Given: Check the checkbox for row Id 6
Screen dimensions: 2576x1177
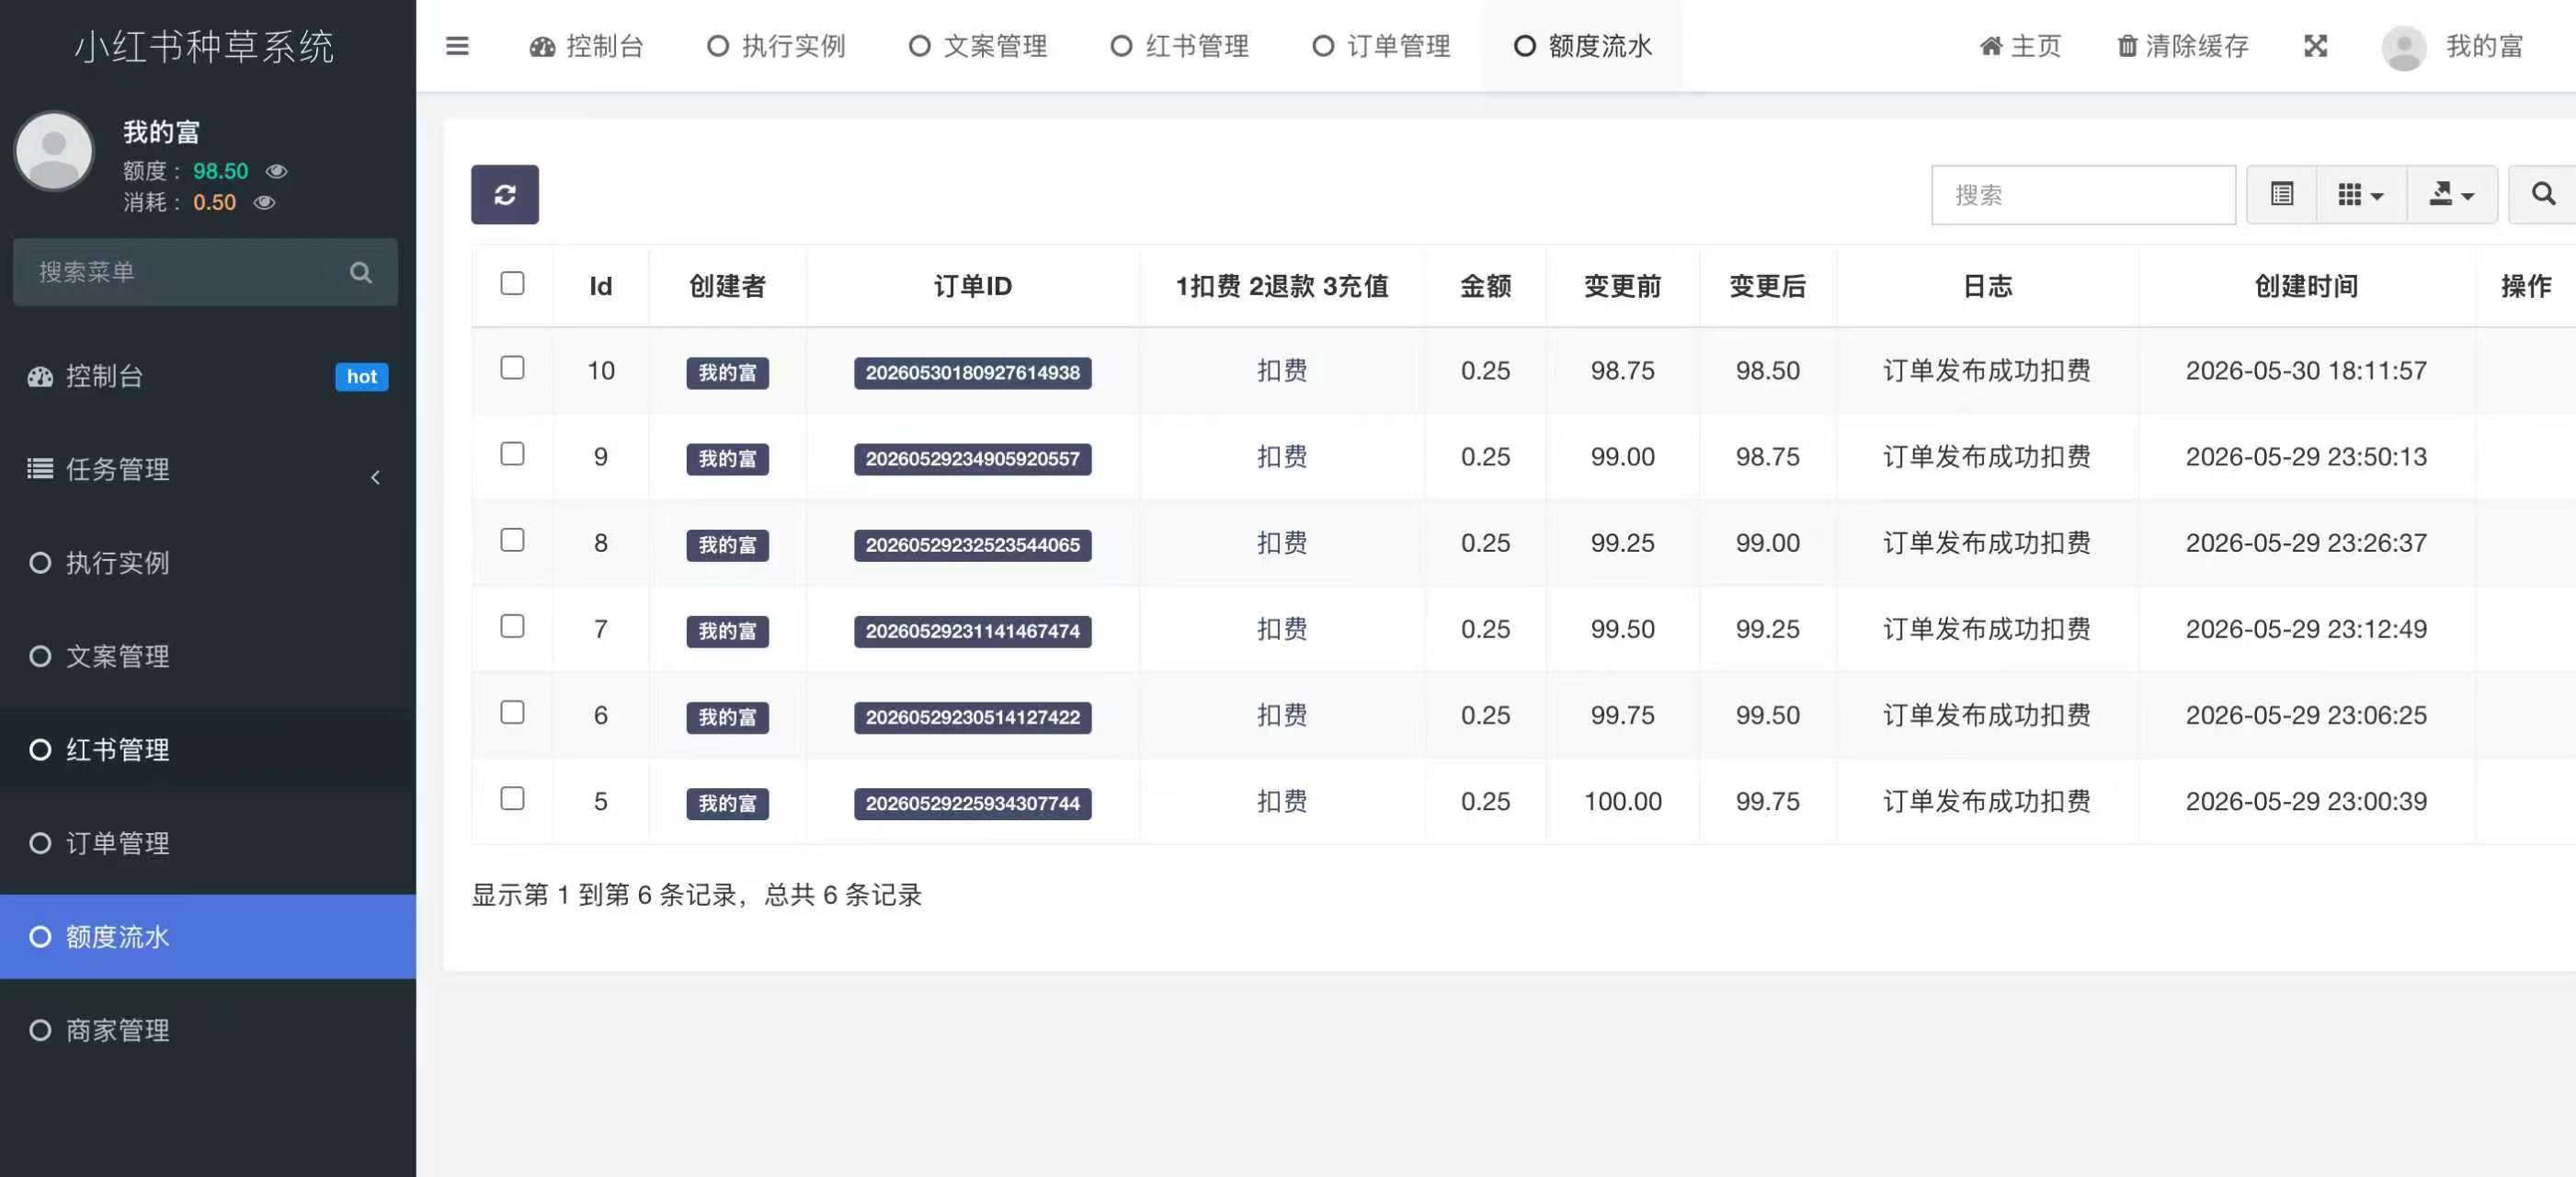Looking at the screenshot, I should [x=512, y=712].
